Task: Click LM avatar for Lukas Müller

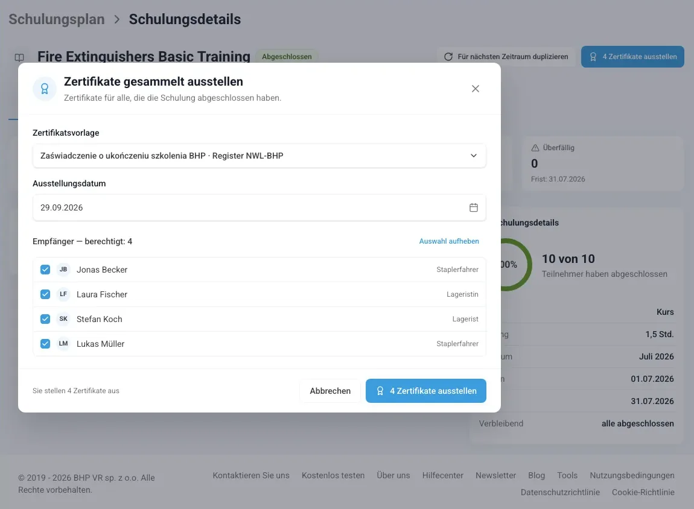Action: (x=63, y=344)
